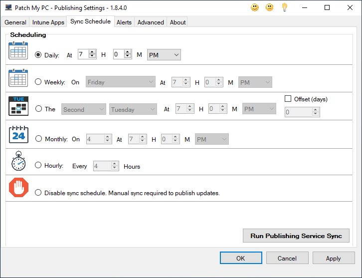Click the Daily minute input field
Viewport: 362px width, 278px height.
(x=119, y=54)
